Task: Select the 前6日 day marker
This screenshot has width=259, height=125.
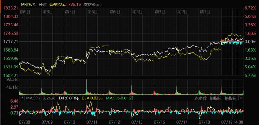Action: click(x=93, y=12)
